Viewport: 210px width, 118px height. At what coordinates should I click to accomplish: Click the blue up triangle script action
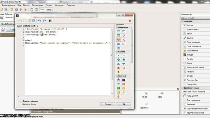tap(118, 64)
